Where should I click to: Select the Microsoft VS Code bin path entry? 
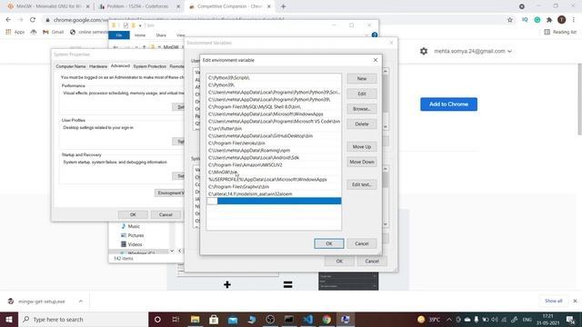[274, 121]
